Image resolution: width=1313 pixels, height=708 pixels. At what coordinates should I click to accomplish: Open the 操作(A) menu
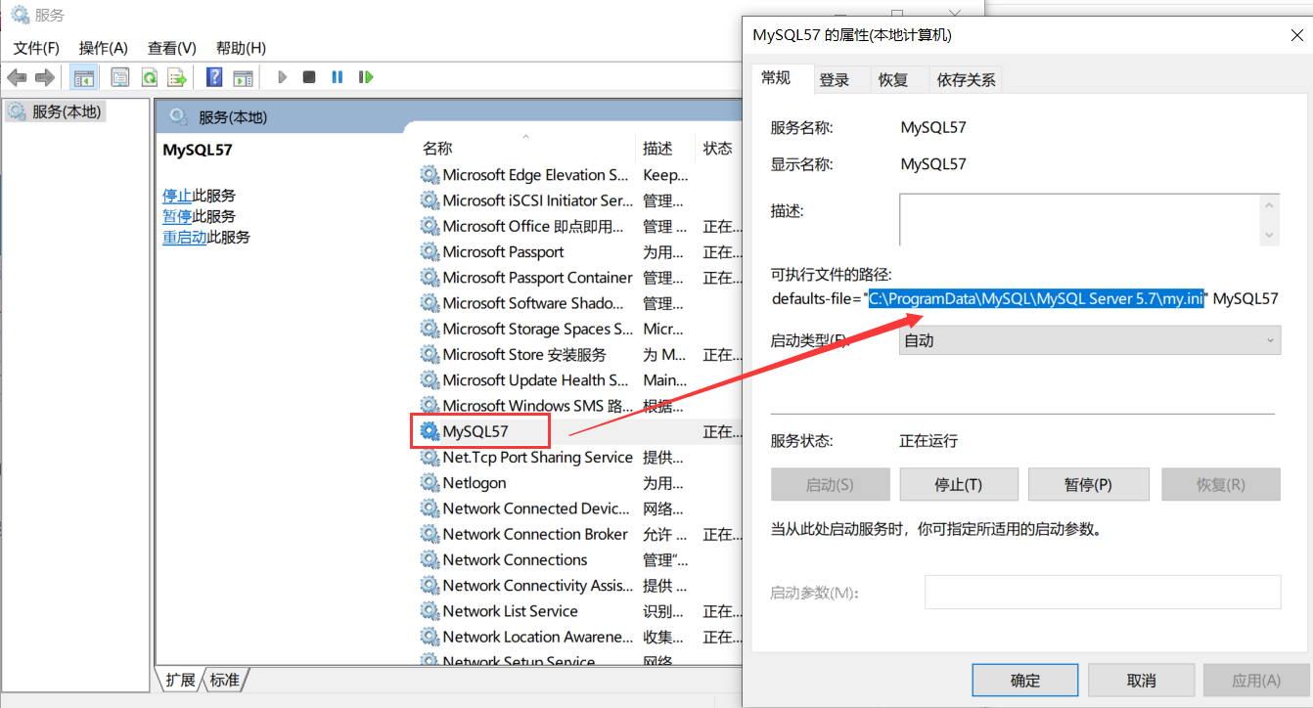click(104, 48)
